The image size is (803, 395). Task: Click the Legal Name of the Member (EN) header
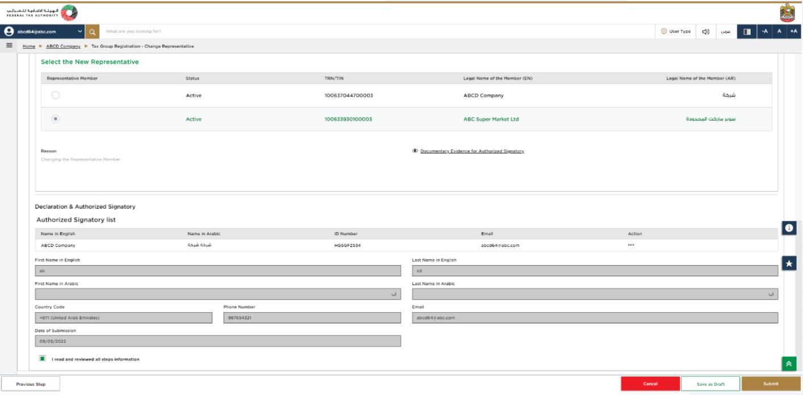(x=498, y=78)
